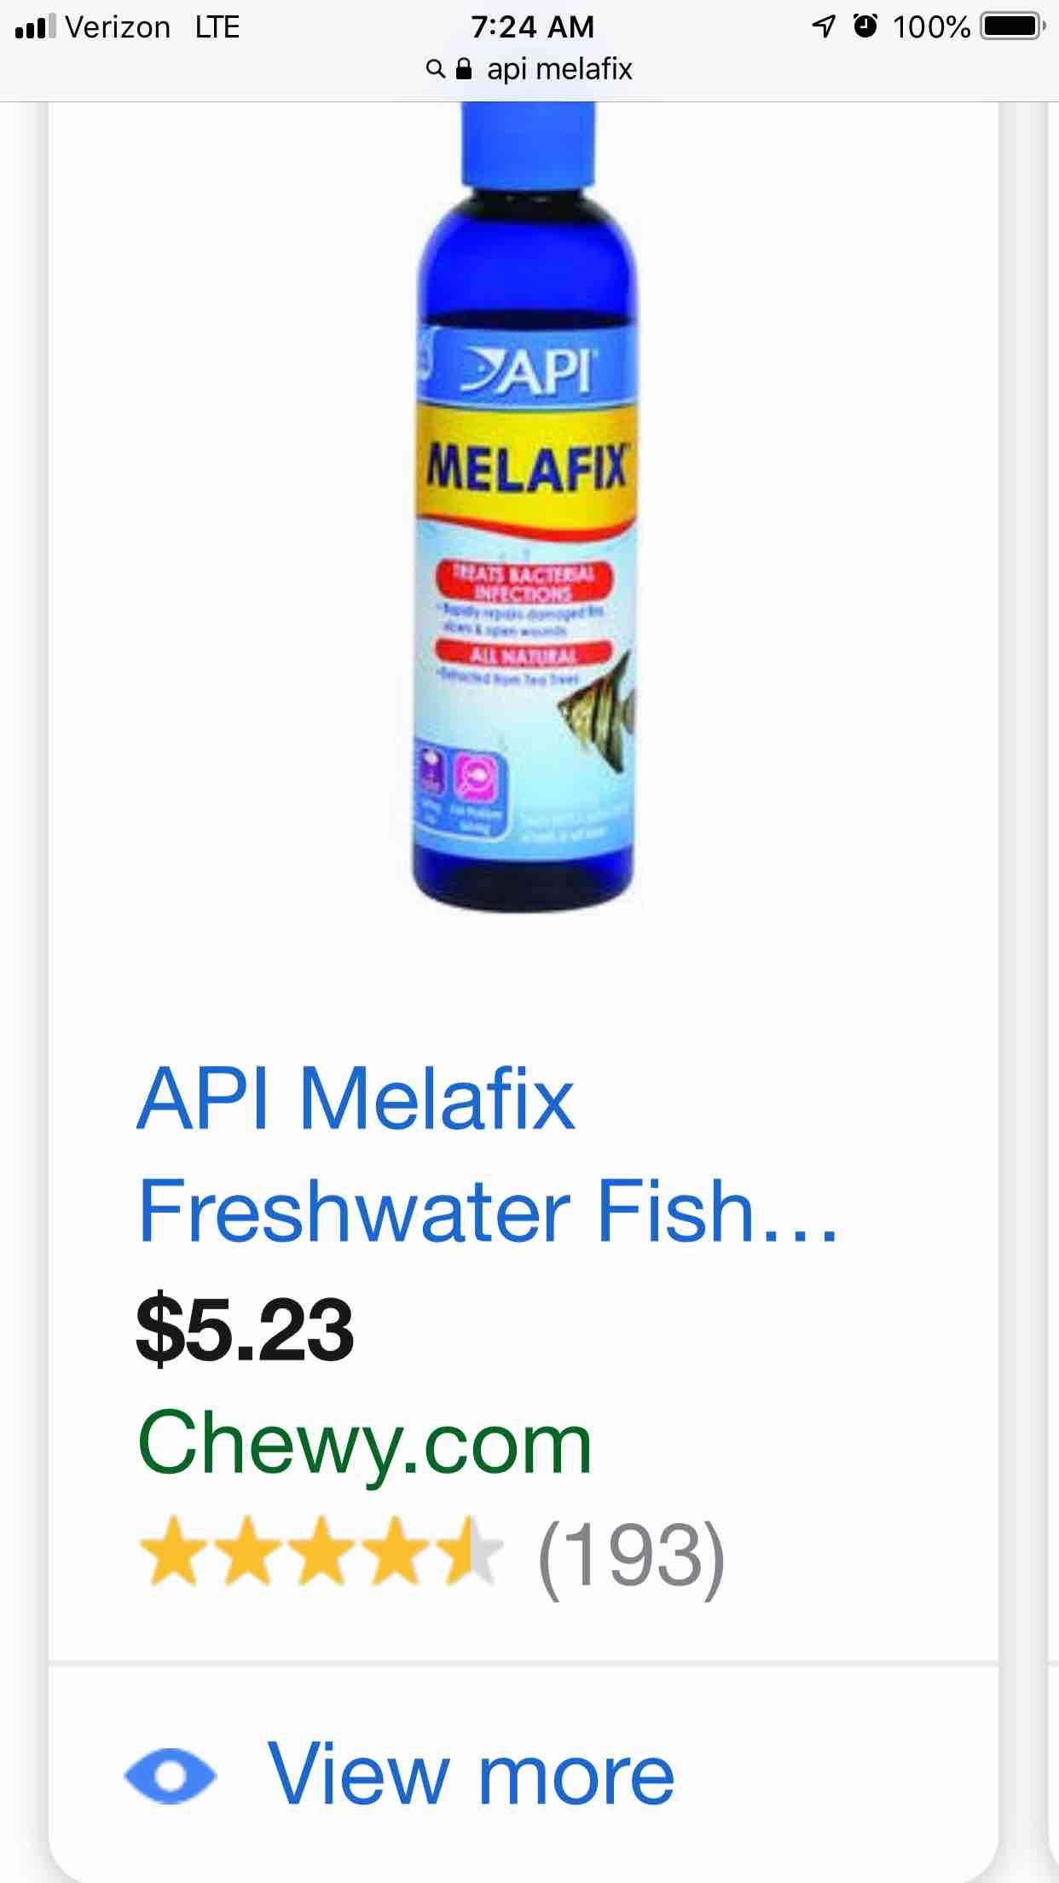Tap the 100% battery percentage text

(x=931, y=27)
